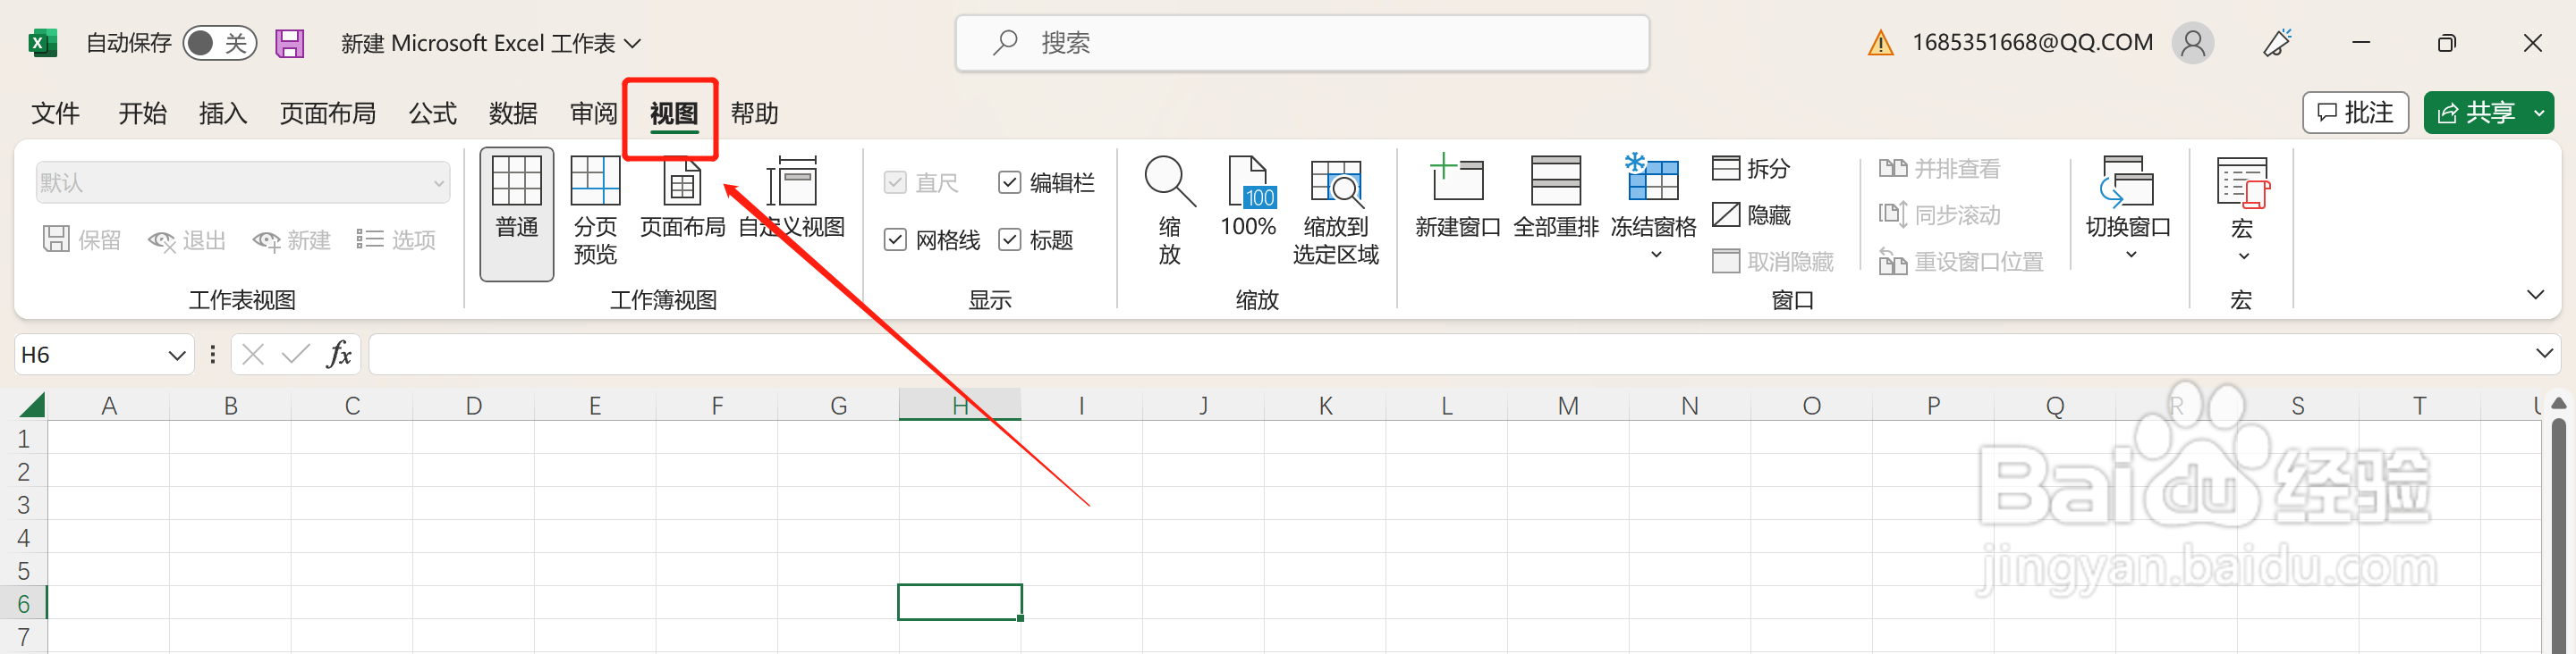Switch to the 插入 tab
The width and height of the screenshot is (2576, 654).
pyautogui.click(x=222, y=113)
